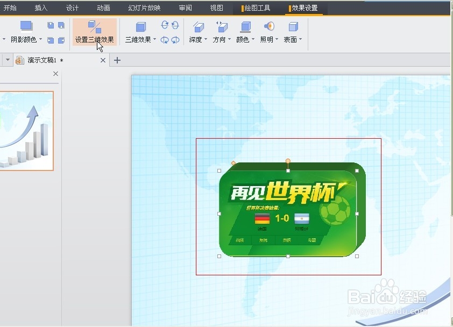
Task: Expand 颜色 dropdown
Action: (x=253, y=39)
